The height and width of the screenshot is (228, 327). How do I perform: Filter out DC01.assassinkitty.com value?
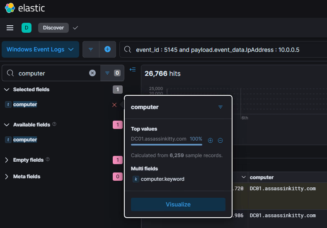pyautogui.click(x=220, y=141)
